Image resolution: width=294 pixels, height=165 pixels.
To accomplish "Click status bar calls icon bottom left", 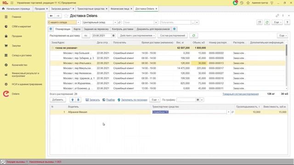I will click(3, 162).
